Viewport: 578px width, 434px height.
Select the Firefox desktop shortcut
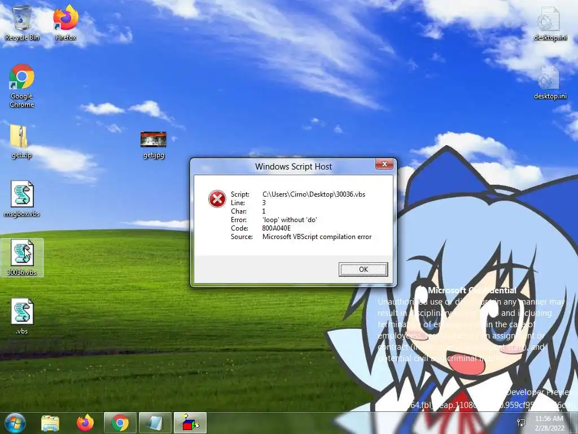65,23
